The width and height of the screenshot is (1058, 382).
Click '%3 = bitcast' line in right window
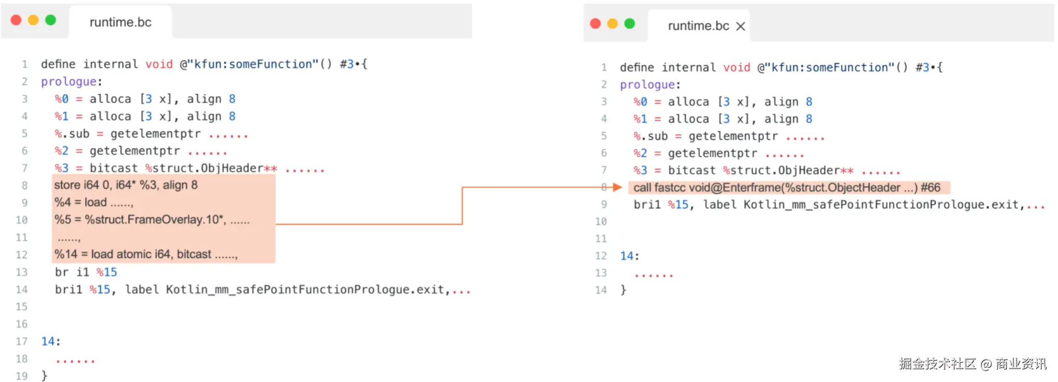[x=767, y=171]
